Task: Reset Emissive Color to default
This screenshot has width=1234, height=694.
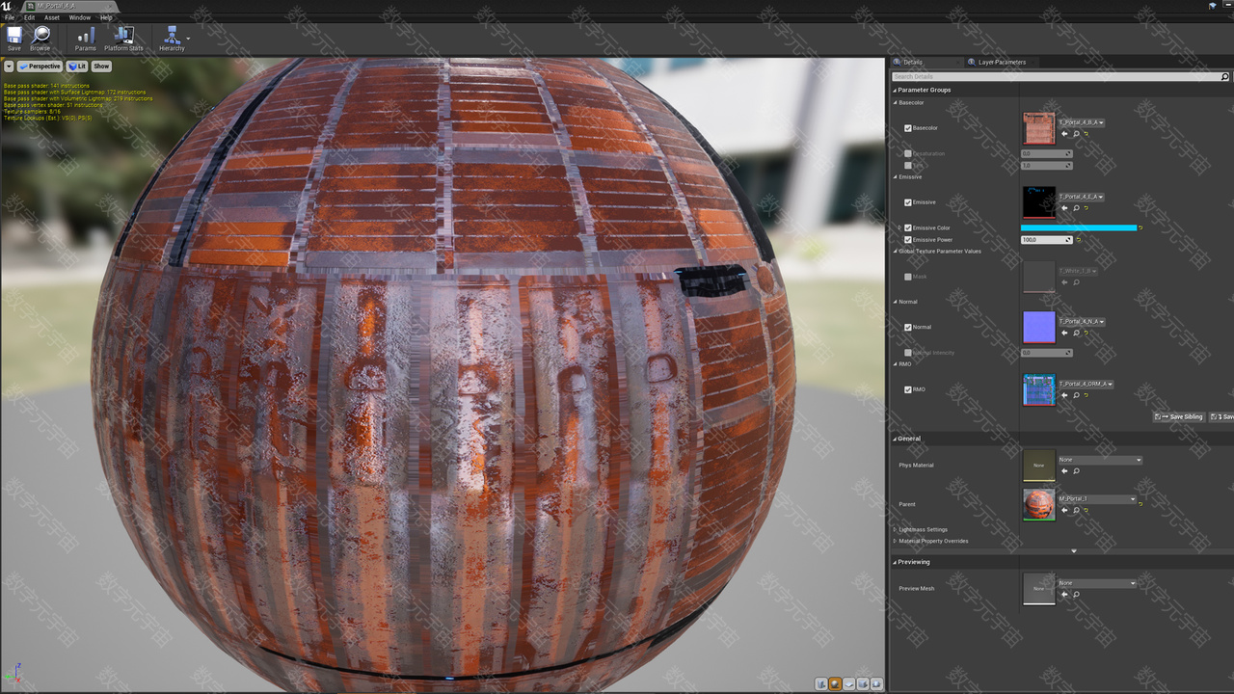Action: tap(1140, 227)
